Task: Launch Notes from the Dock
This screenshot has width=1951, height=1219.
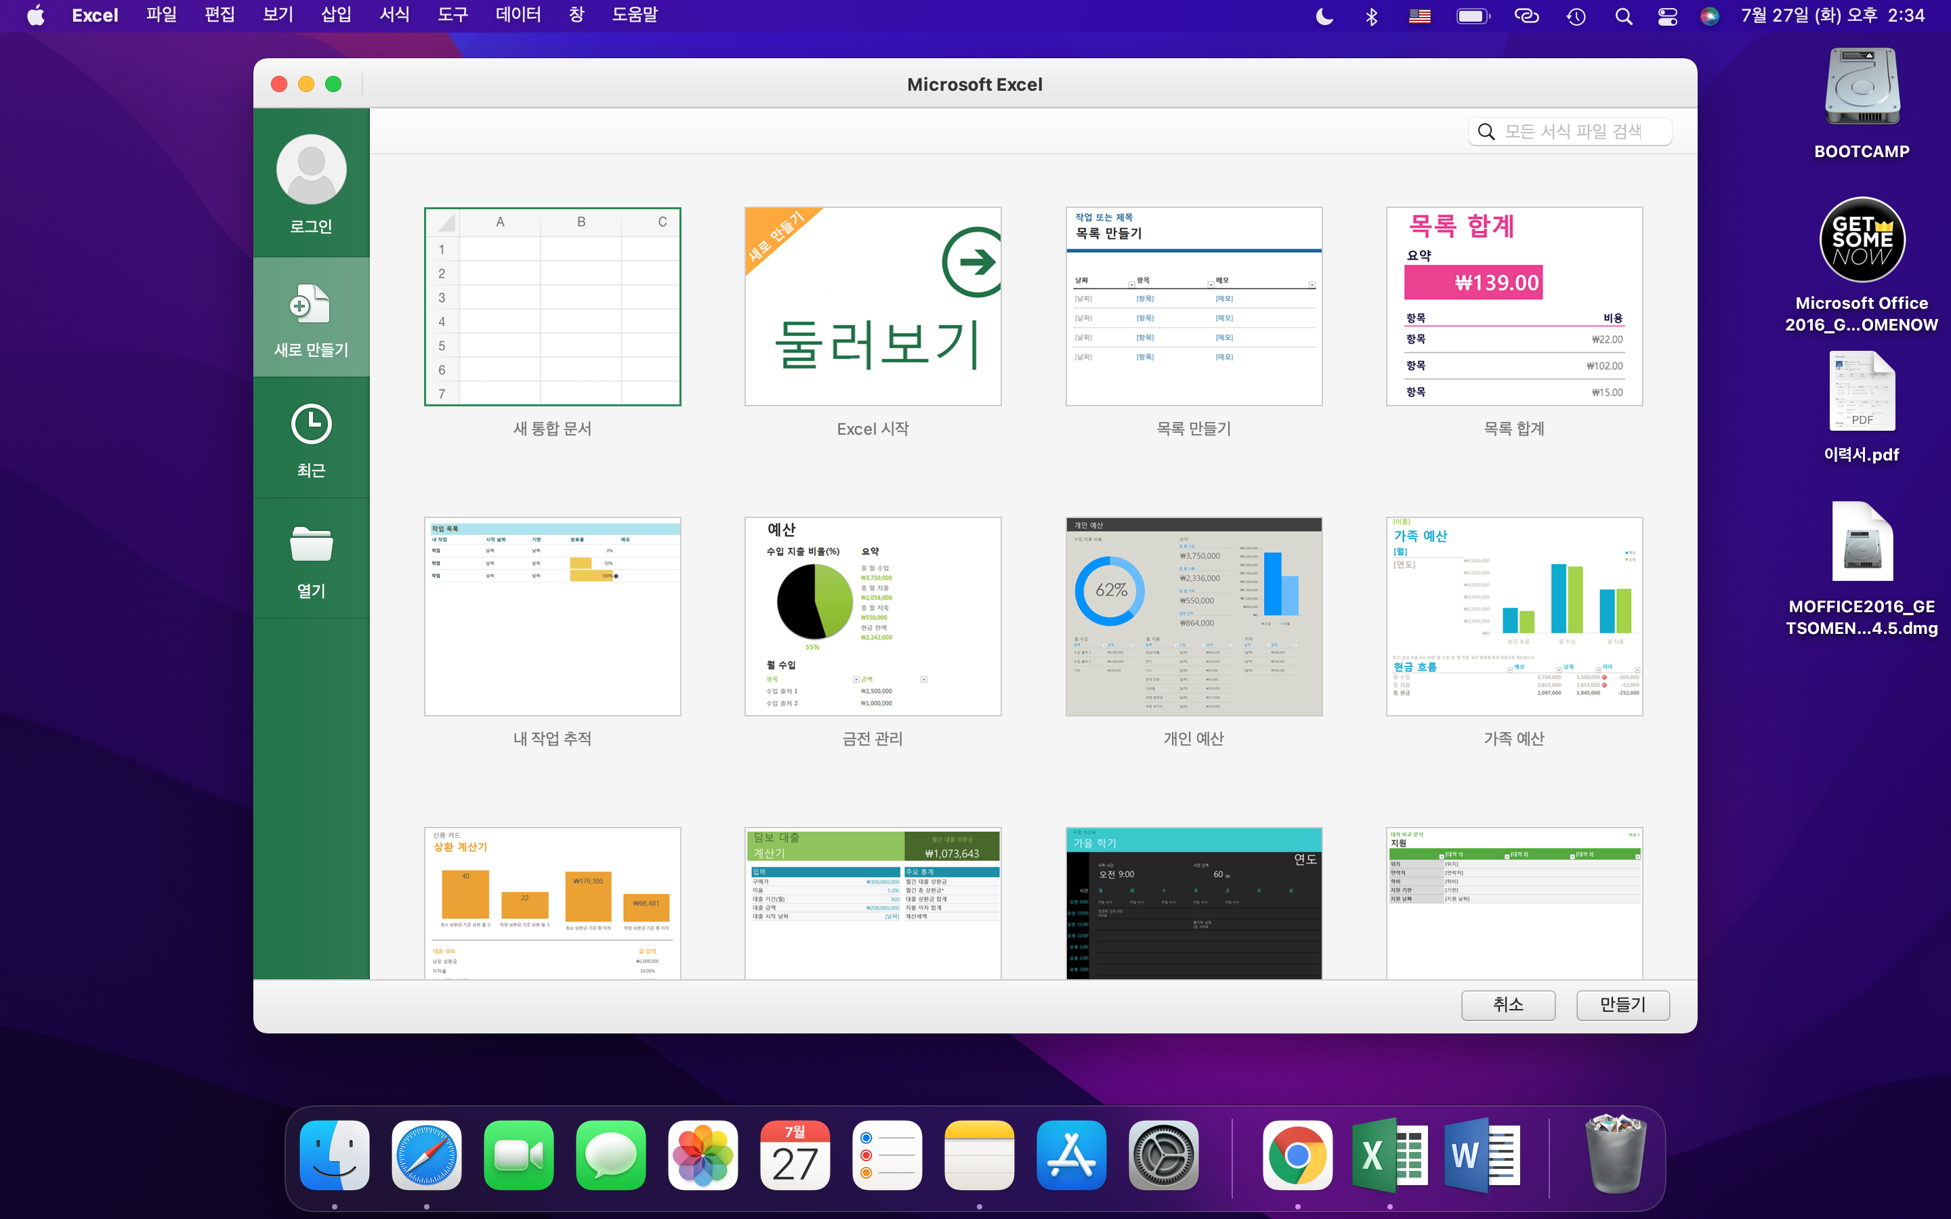Action: 980,1155
